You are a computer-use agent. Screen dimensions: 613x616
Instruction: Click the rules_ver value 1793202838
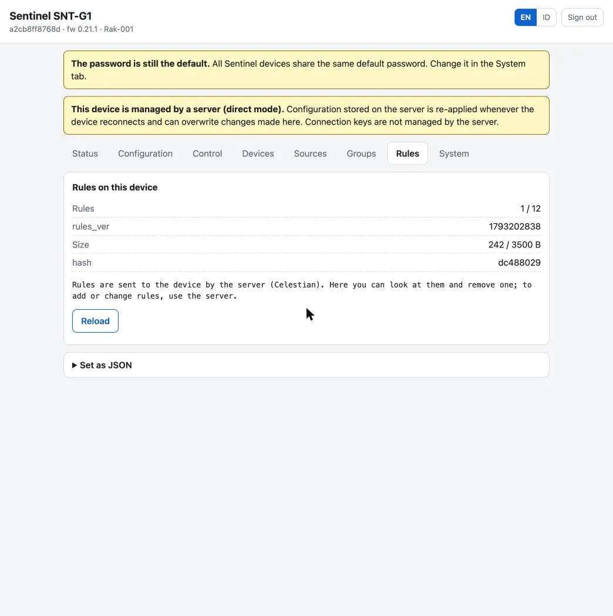pyautogui.click(x=514, y=227)
